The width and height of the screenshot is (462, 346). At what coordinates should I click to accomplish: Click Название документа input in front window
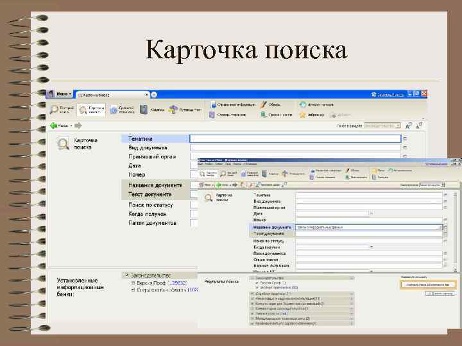[x=369, y=227]
